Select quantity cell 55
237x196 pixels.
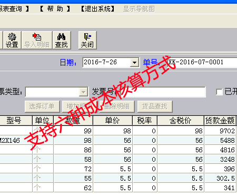click(x=73, y=178)
